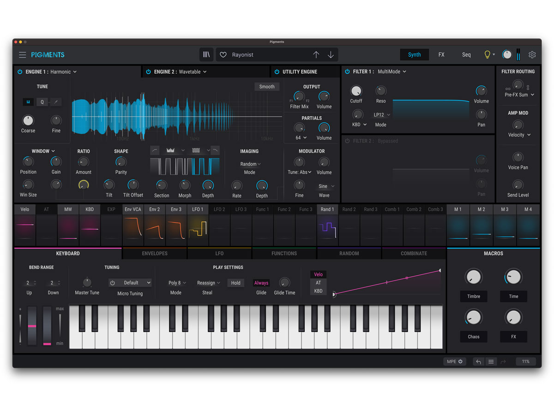Click the undo arrow in bottom bar
Screen dimensions: 554x415
478,362
